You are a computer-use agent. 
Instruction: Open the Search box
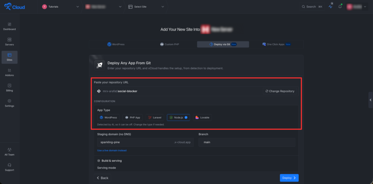point(312,7)
